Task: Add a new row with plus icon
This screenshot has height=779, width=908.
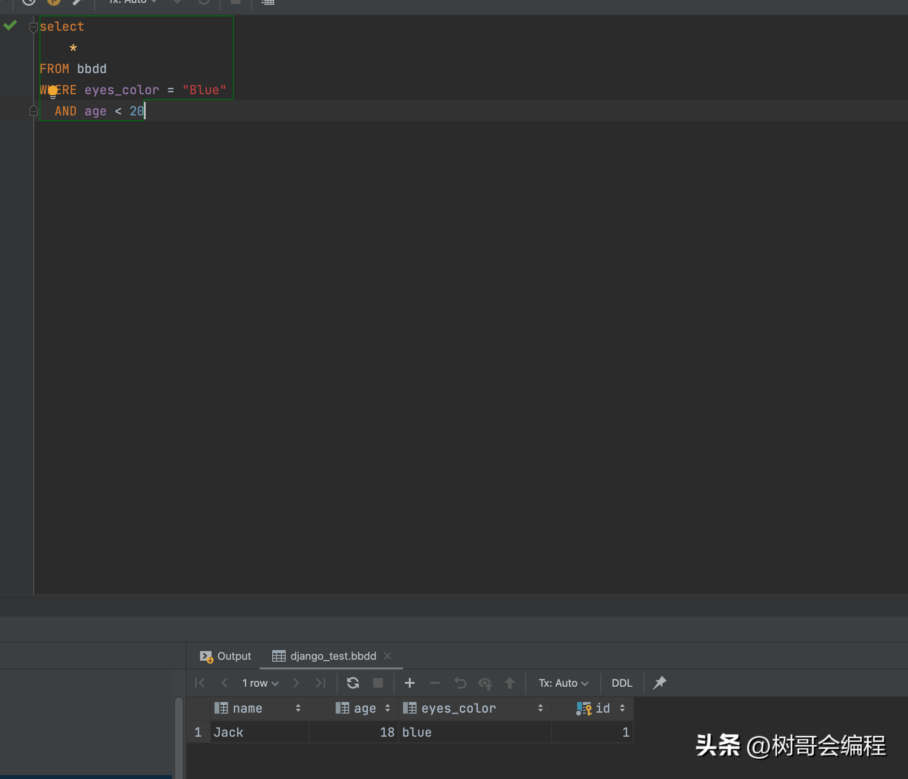Action: pyautogui.click(x=410, y=683)
